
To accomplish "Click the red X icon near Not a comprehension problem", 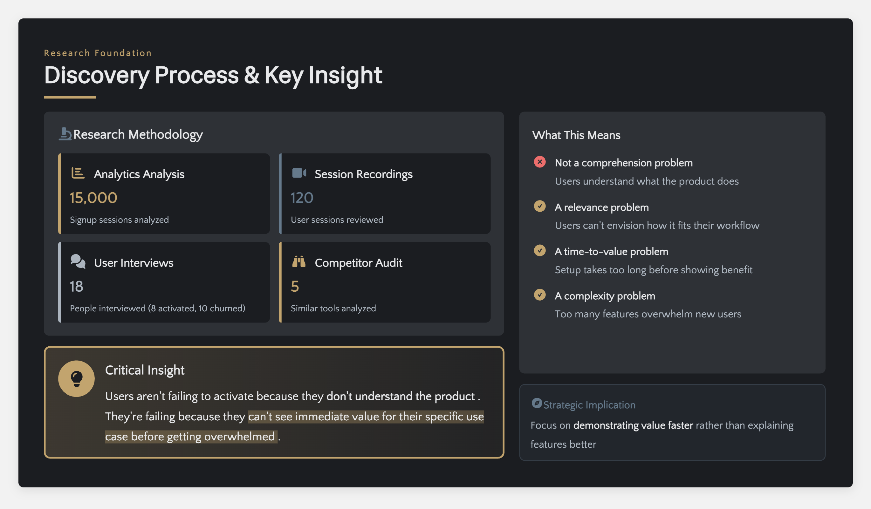I will (x=539, y=162).
